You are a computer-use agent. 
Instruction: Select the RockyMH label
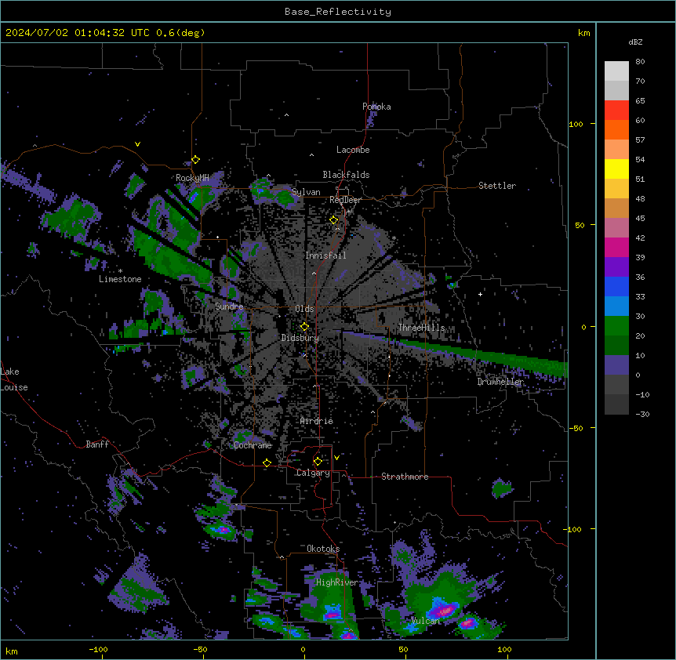point(192,178)
